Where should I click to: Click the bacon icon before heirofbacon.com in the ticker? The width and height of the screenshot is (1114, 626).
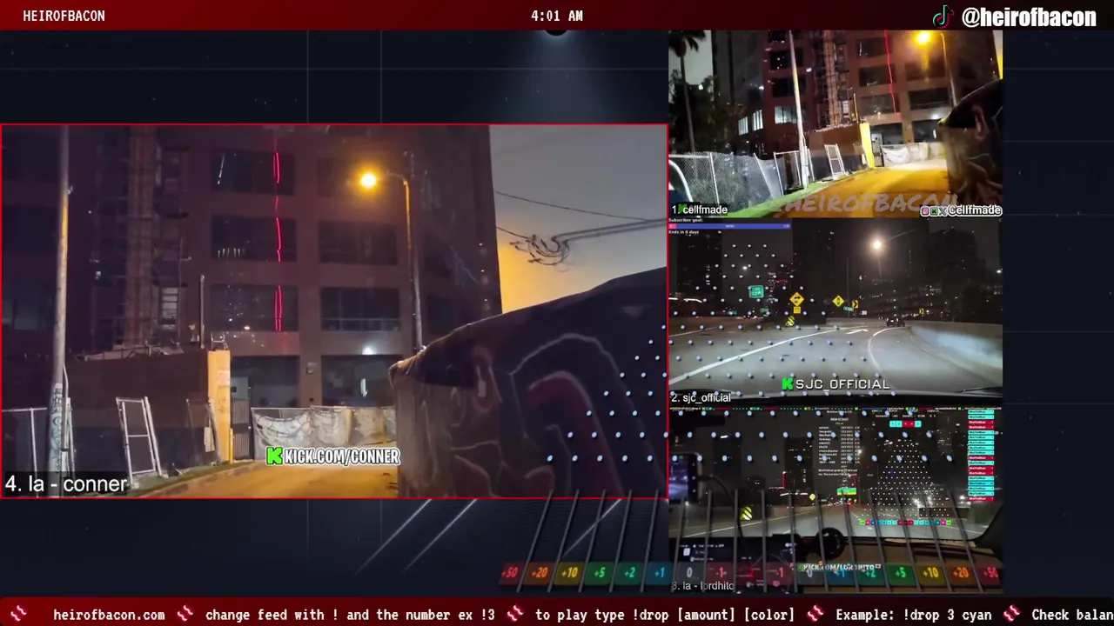click(19, 614)
